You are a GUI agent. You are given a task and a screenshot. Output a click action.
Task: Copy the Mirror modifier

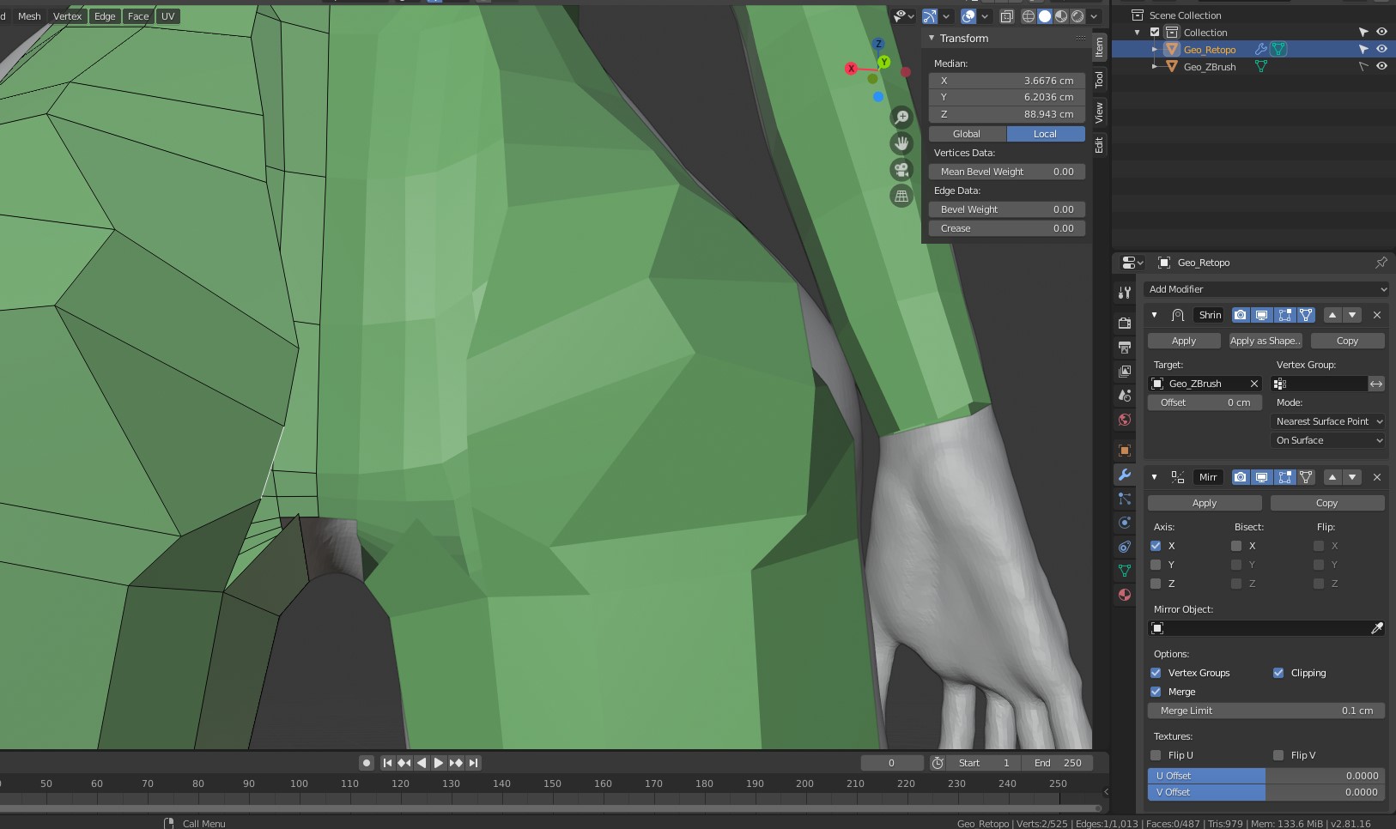[x=1326, y=503]
